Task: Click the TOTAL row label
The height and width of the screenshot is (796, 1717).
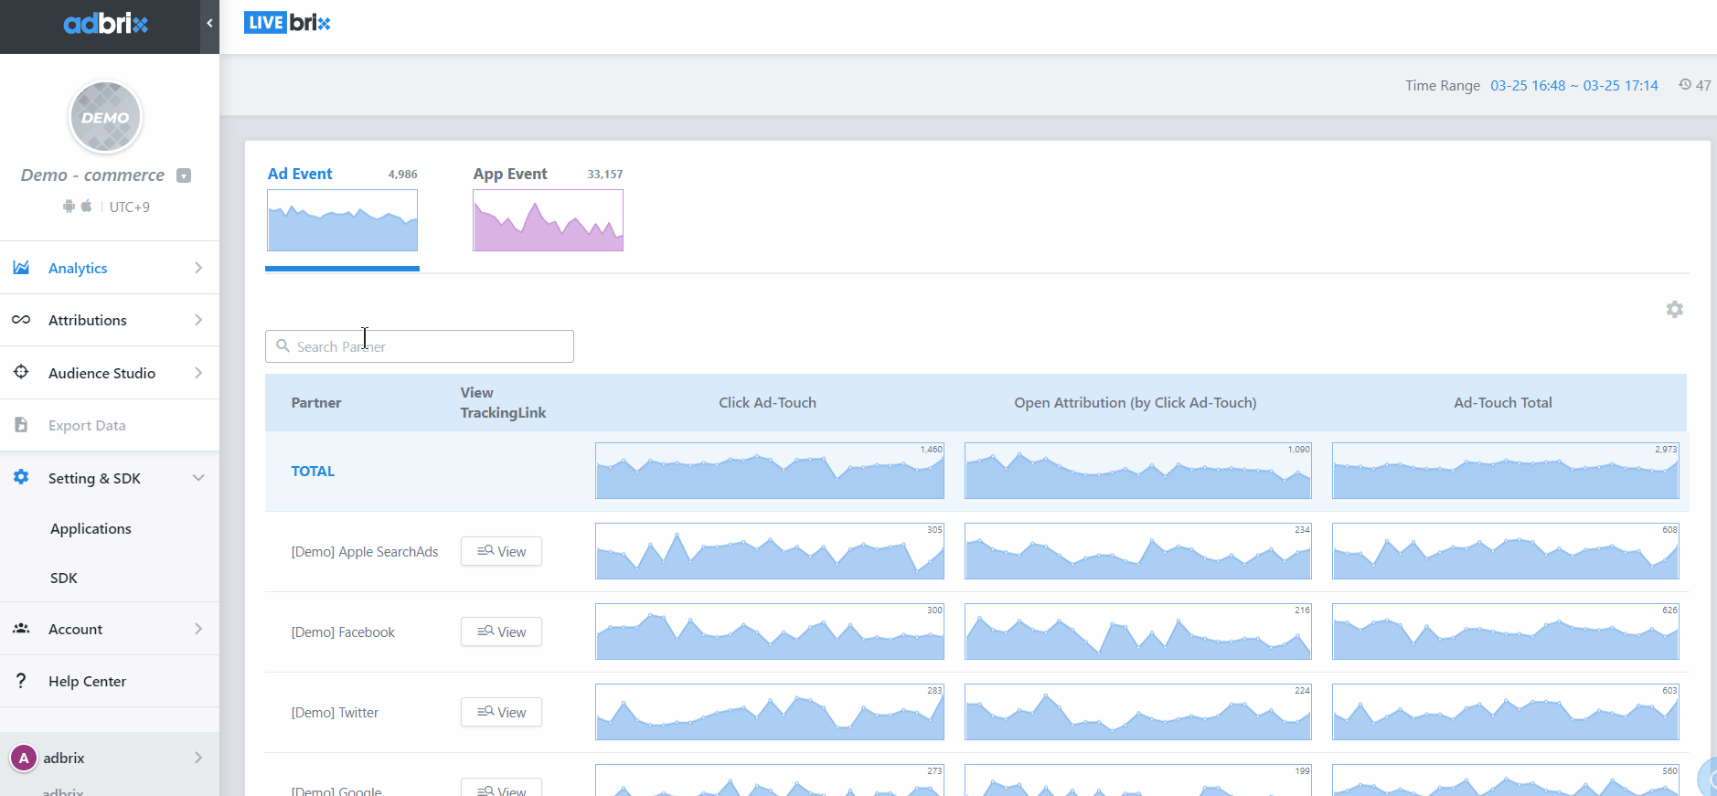Action: pos(313,471)
